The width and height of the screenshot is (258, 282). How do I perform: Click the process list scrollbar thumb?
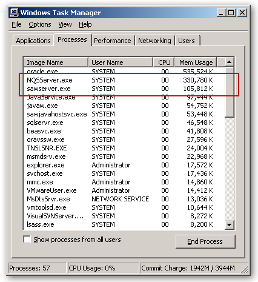230,92
